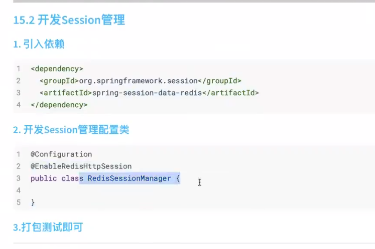Click the @Configuration annotation
The image size is (375, 249).
click(x=61, y=154)
